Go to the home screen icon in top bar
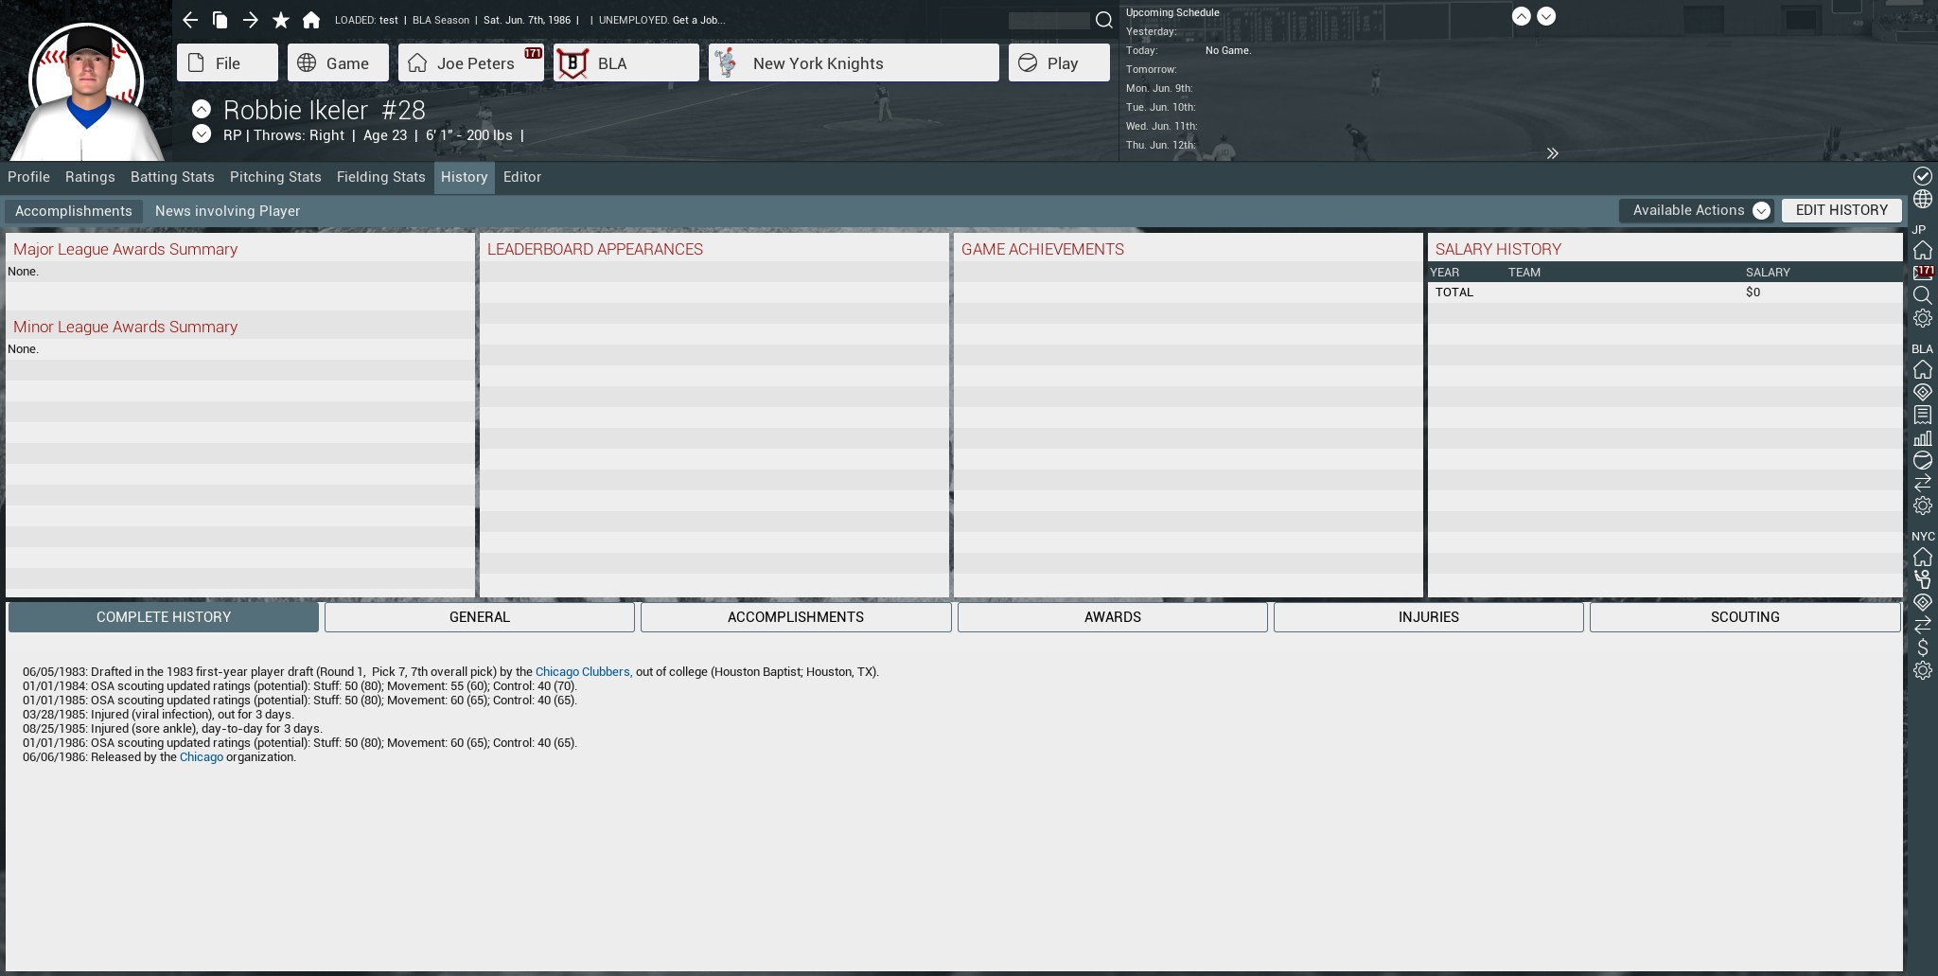 point(311,20)
